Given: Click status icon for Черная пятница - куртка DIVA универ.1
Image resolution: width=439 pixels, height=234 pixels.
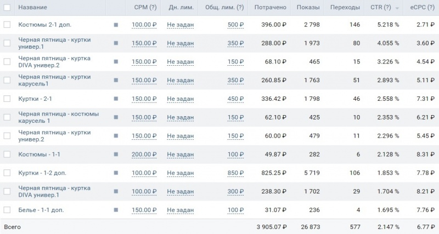Looking at the screenshot, I should [x=116, y=191].
